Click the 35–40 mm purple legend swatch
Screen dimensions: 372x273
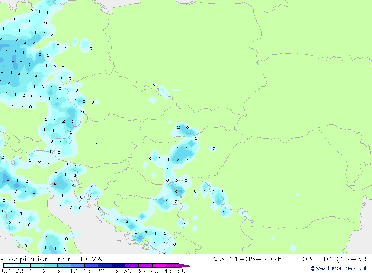(145, 266)
